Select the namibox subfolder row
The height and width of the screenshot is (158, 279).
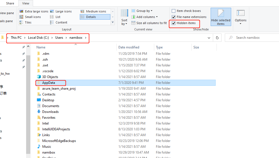click(126, 152)
